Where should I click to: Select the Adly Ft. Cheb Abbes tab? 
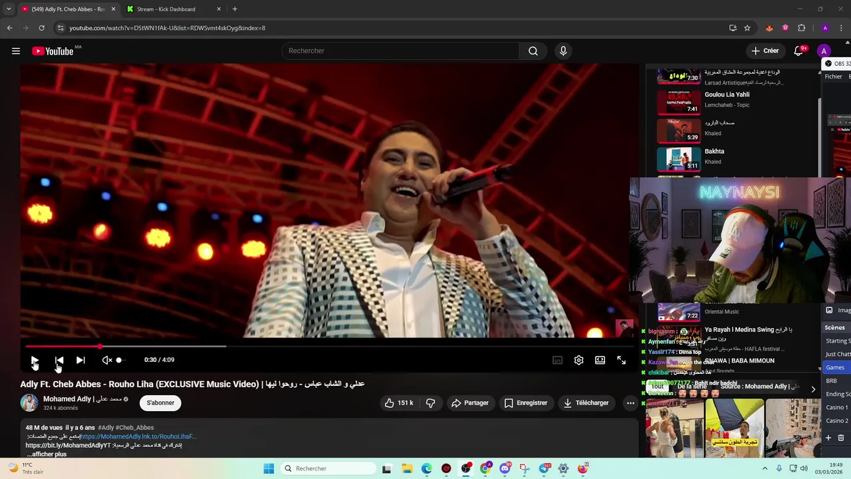click(x=67, y=9)
